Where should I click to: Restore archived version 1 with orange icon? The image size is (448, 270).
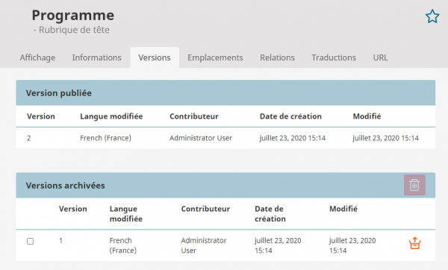[414, 243]
